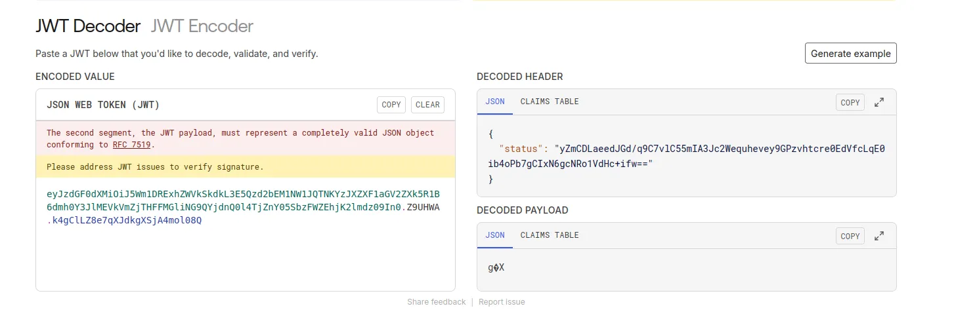Copy the decoded payload content
This screenshot has width=956, height=323.
click(850, 236)
